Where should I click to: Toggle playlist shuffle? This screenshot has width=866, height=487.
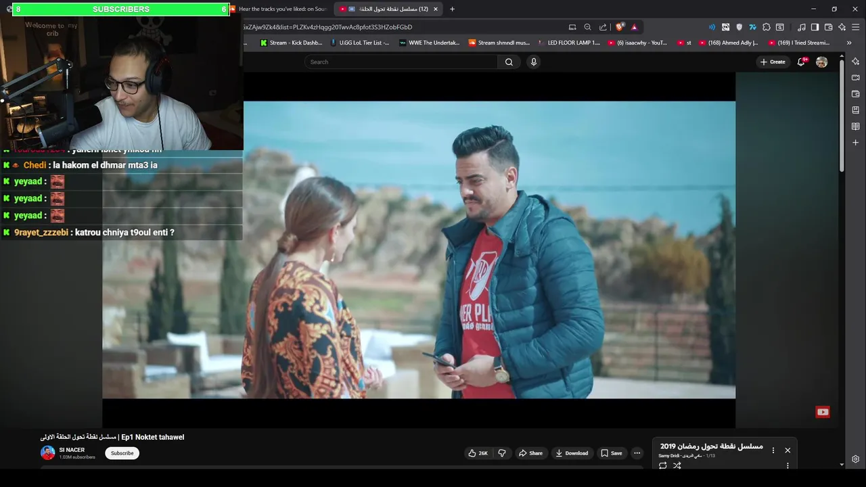tap(677, 465)
